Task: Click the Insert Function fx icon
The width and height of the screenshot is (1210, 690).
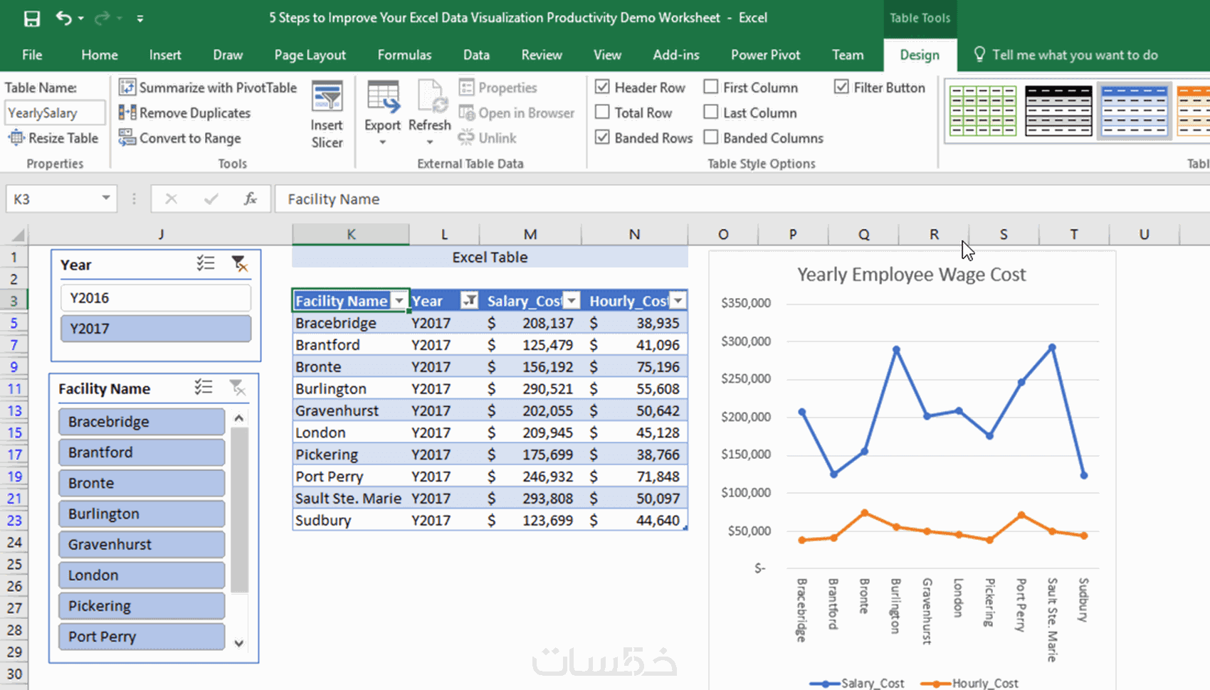Action: pyautogui.click(x=250, y=199)
